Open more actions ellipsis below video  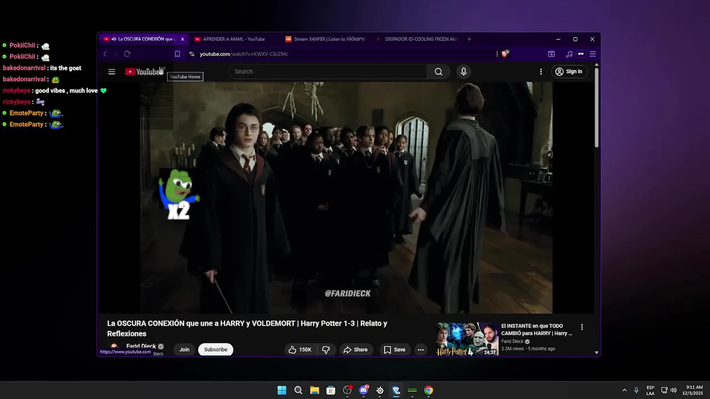[x=420, y=350]
